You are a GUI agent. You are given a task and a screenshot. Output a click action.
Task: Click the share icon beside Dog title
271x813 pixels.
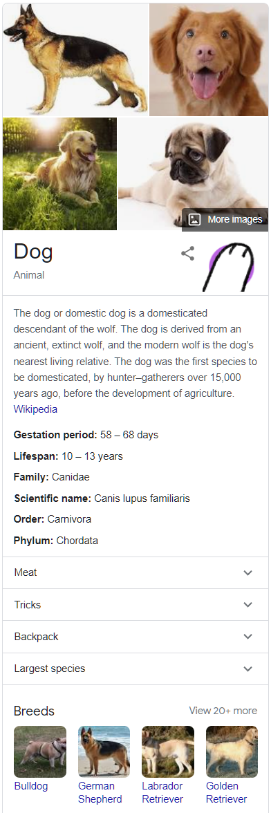coord(187,254)
